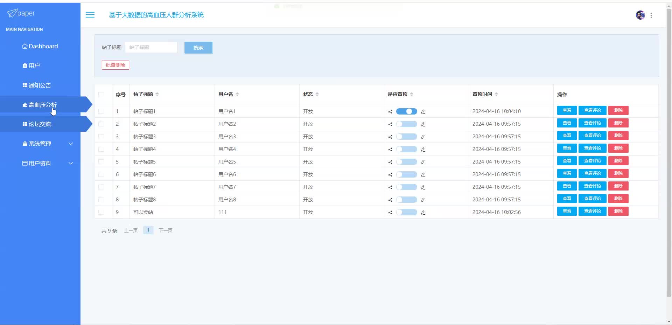
Task: Enable pinned switch for 帖子标题2
Action: click(x=406, y=124)
